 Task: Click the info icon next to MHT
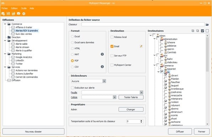click(102, 54)
